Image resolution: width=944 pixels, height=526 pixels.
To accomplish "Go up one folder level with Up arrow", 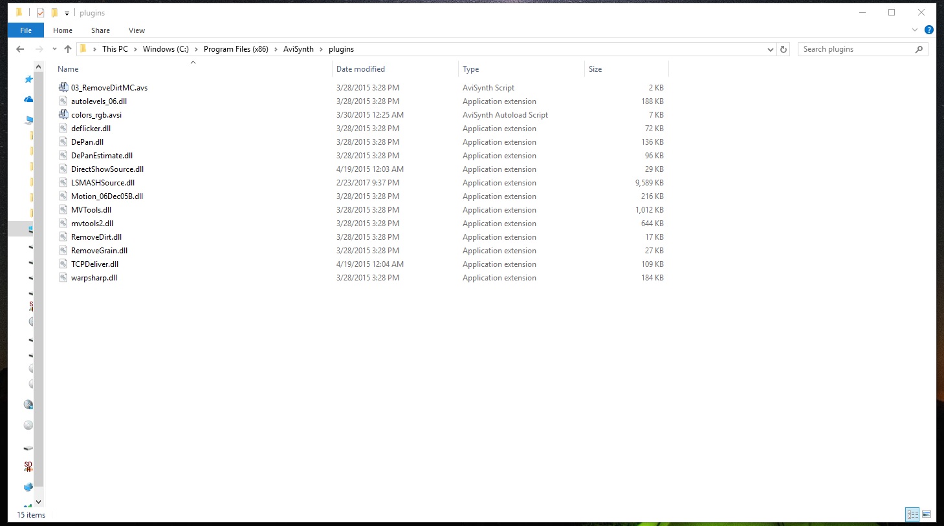I will coord(68,49).
